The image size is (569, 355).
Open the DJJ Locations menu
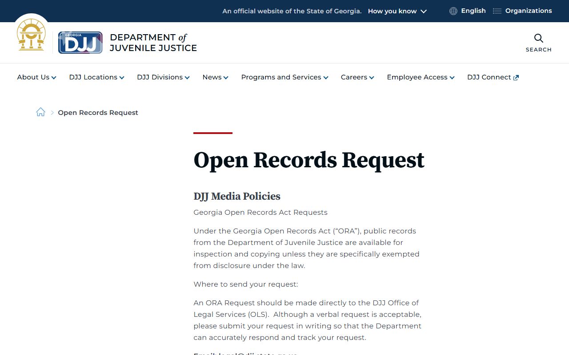pos(97,77)
